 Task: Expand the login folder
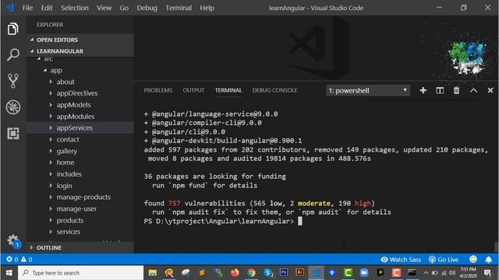[80, 185]
